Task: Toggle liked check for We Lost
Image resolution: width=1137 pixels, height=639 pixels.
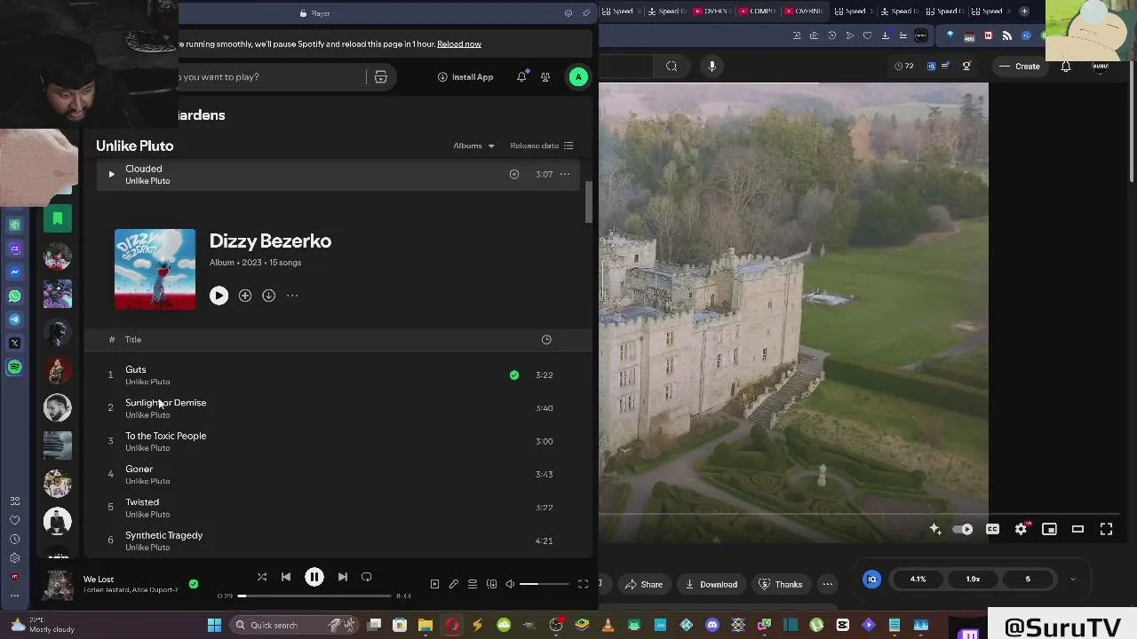Action: click(194, 584)
